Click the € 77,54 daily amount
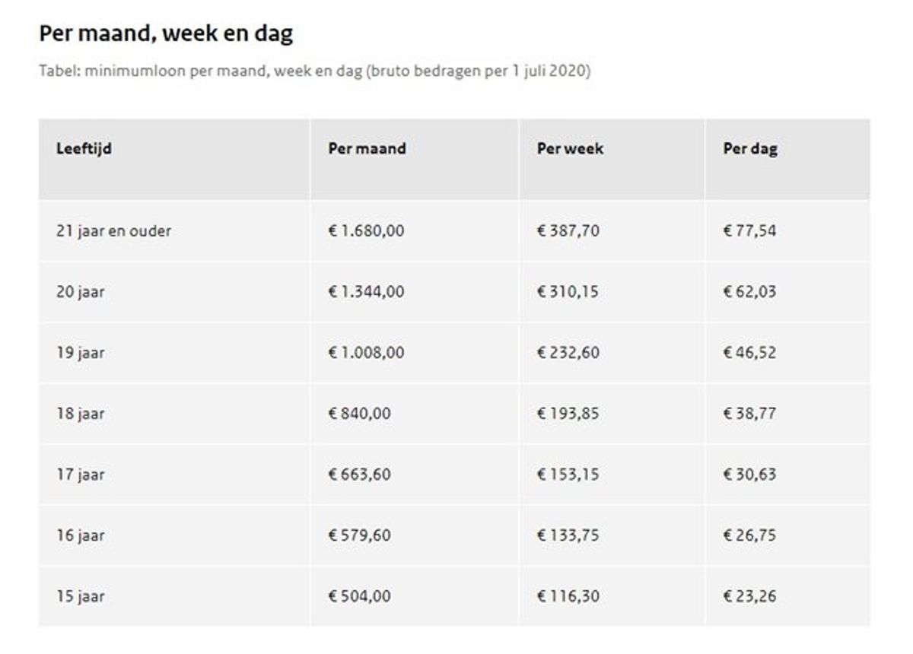This screenshot has width=913, height=654. pos(749,230)
